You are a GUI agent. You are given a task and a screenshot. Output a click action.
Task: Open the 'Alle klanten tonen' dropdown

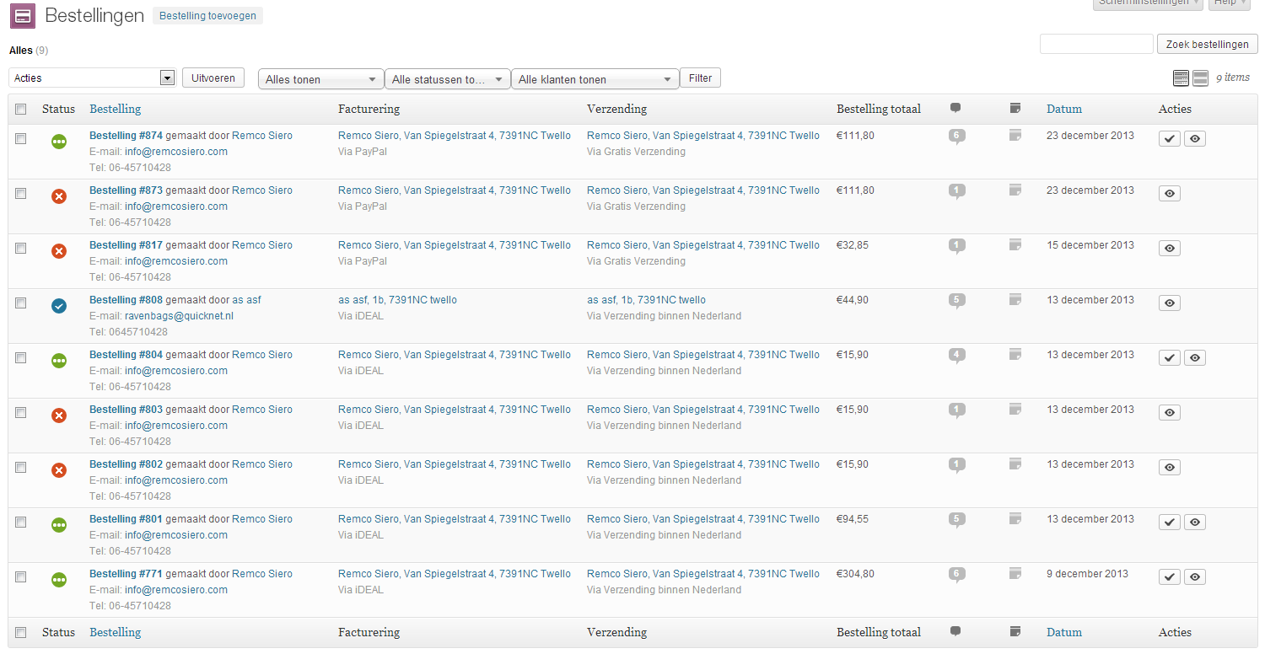click(x=595, y=79)
